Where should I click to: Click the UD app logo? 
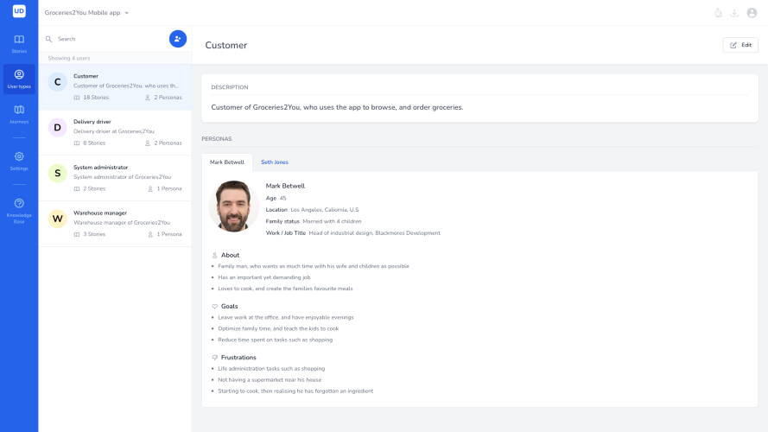point(19,10)
